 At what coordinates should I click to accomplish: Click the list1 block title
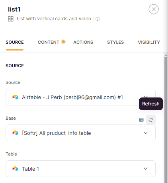(x=14, y=9)
